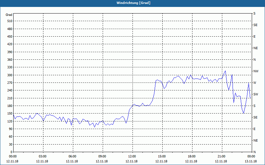The height and width of the screenshot is (165, 265).
Task: Click the 00:00 label above date 13.11.18
Action: click(252, 156)
